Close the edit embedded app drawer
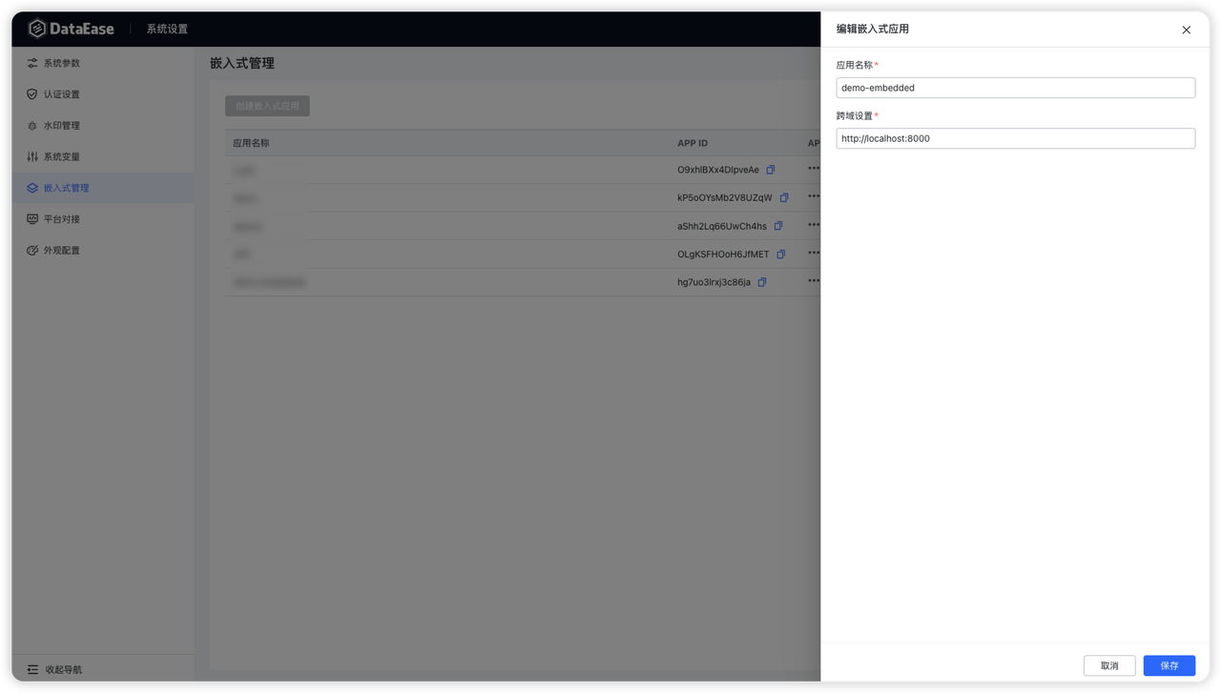Image resolution: width=1221 pixels, height=693 pixels. pos(1186,30)
